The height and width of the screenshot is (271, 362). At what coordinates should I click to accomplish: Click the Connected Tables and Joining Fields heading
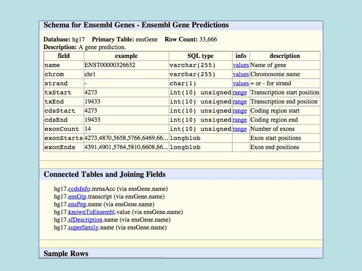[x=104, y=174]
